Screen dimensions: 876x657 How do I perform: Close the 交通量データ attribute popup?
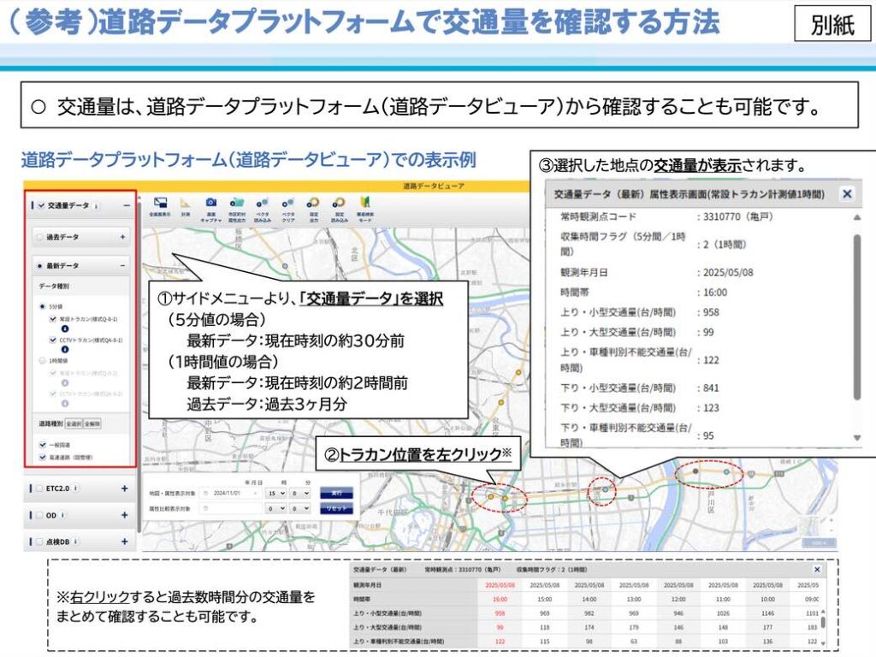click(x=847, y=194)
